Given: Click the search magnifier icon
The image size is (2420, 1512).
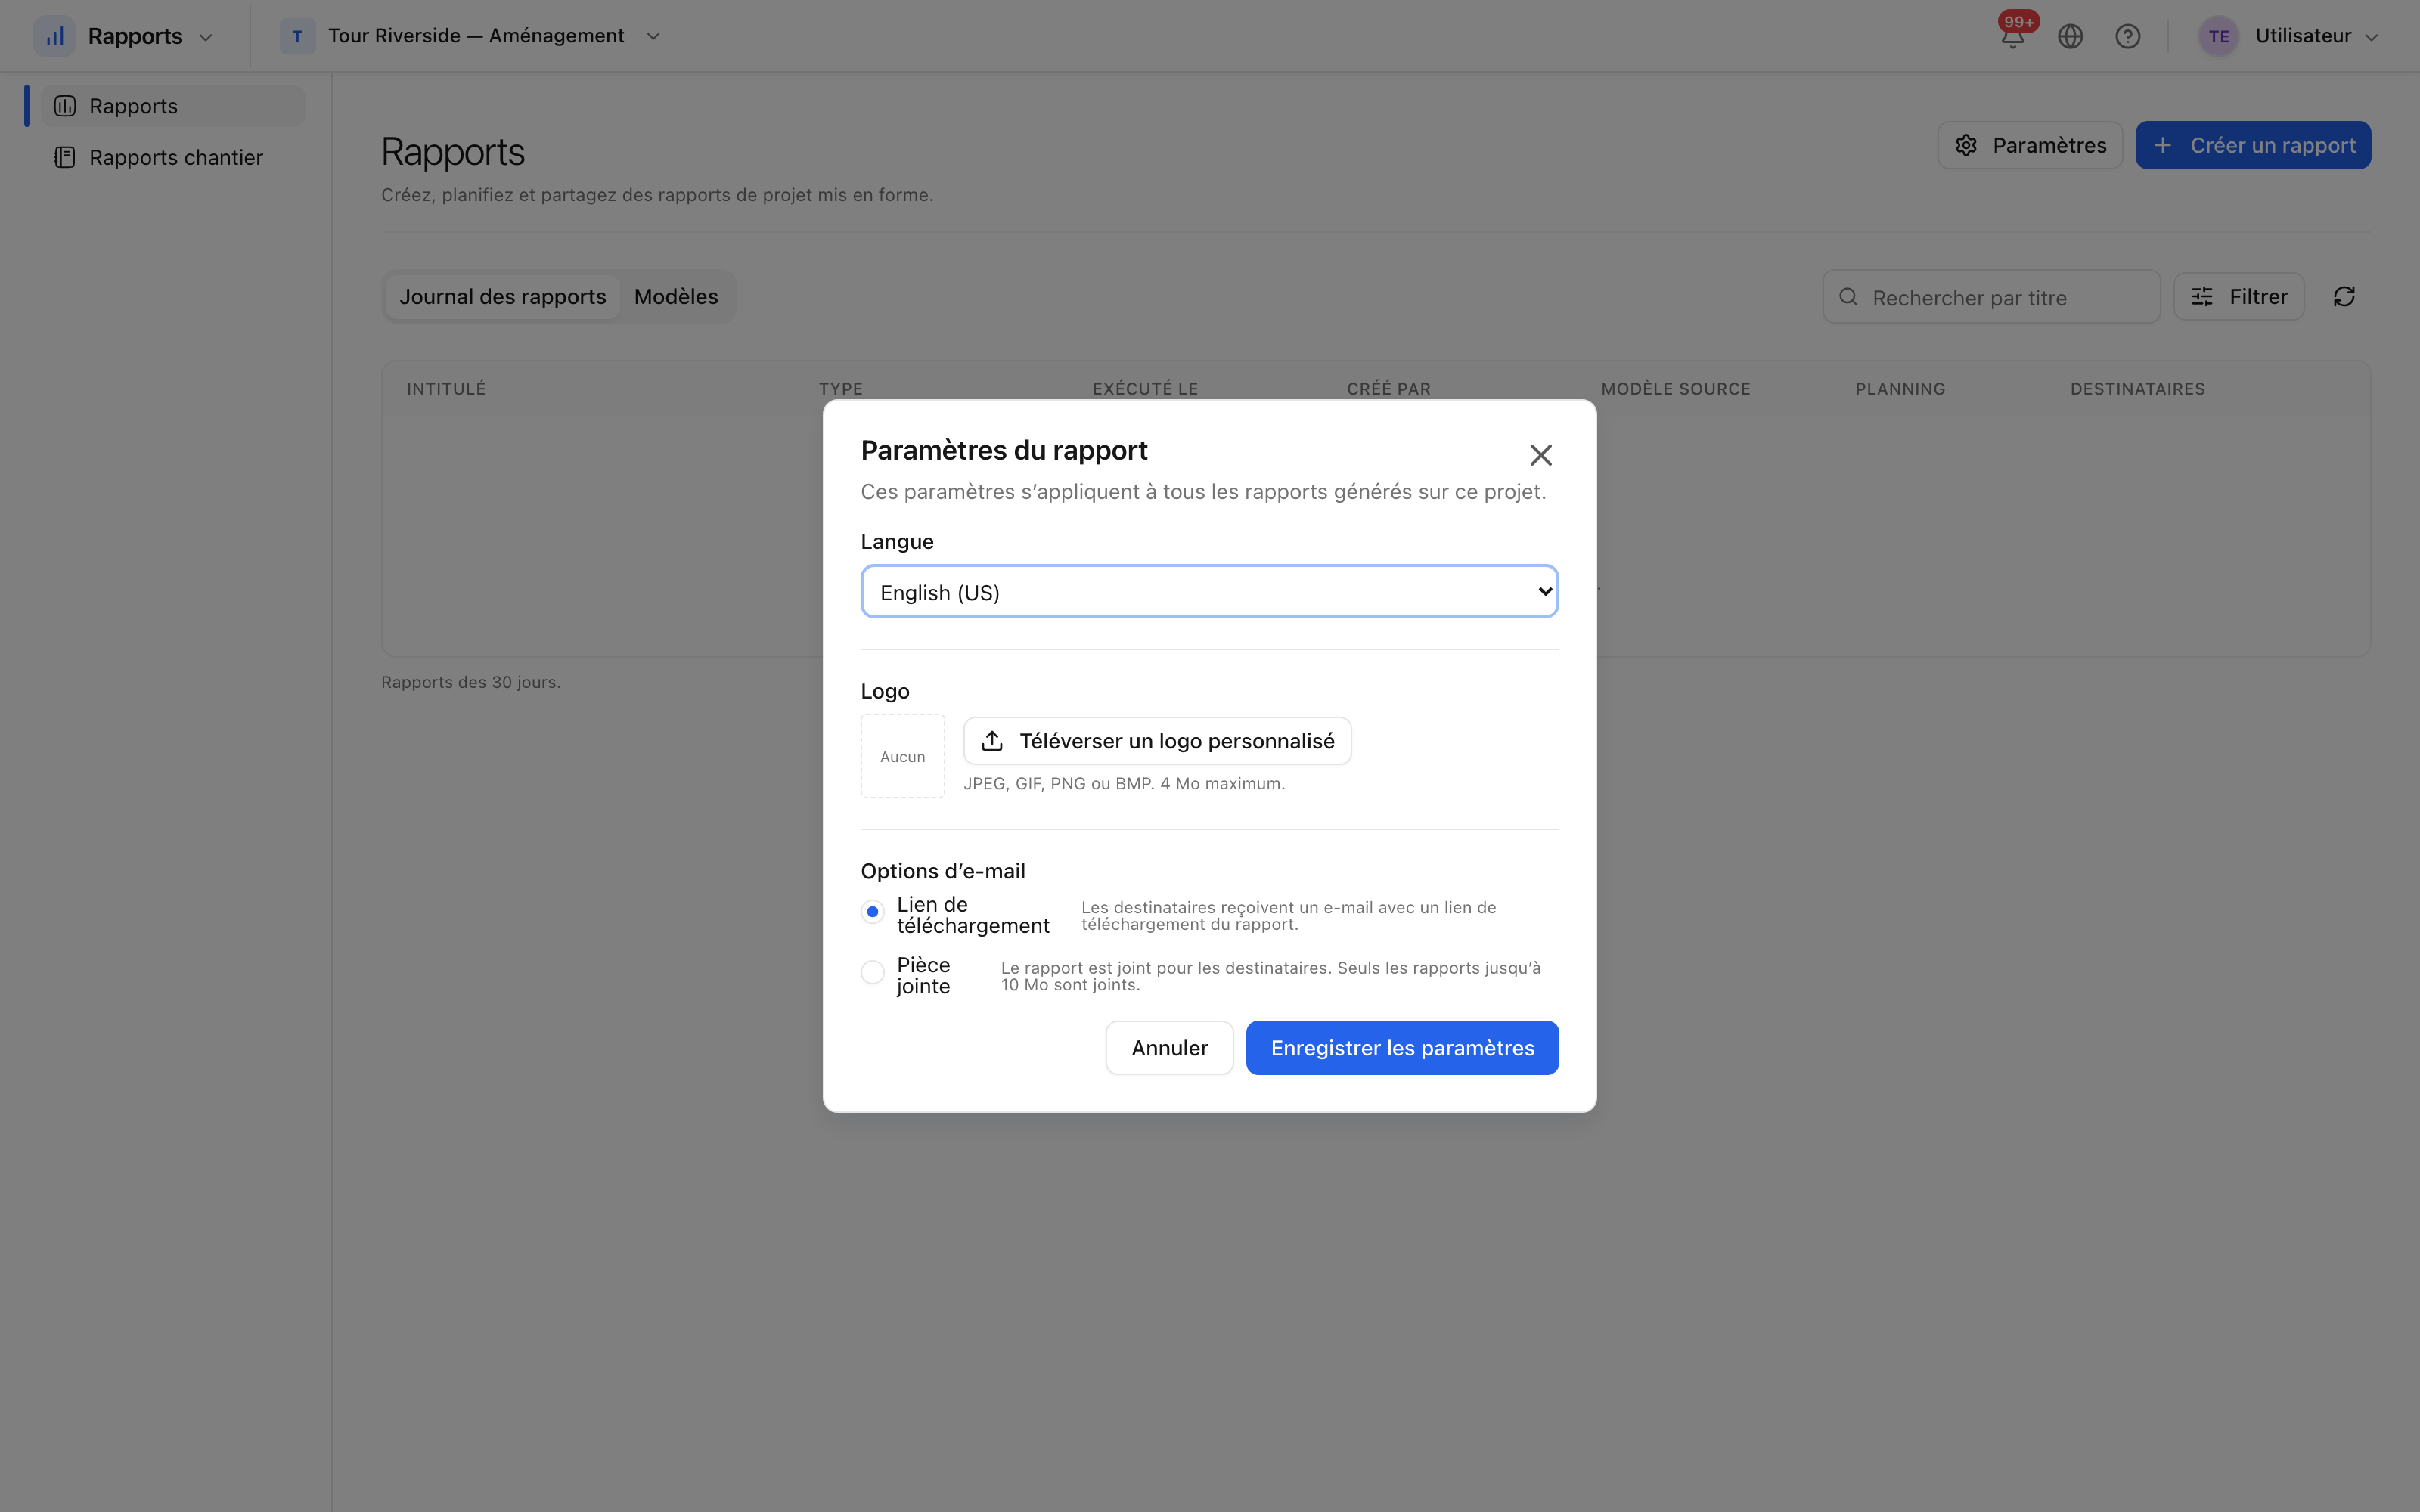Looking at the screenshot, I should pos(1848,297).
